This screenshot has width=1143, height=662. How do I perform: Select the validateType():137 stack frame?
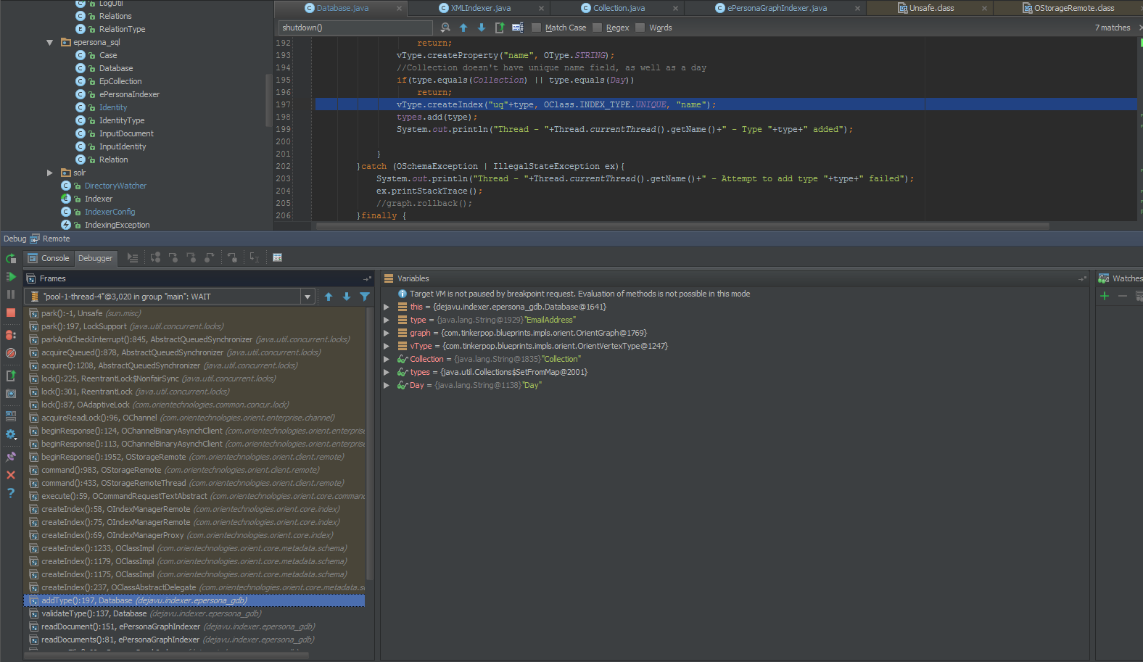pyautogui.click(x=94, y=613)
